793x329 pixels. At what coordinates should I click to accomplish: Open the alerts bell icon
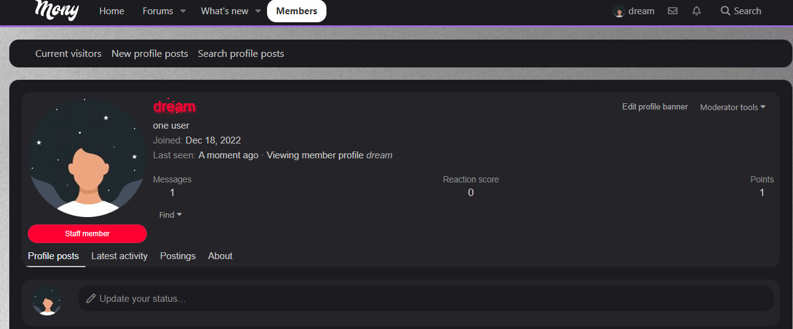point(696,11)
